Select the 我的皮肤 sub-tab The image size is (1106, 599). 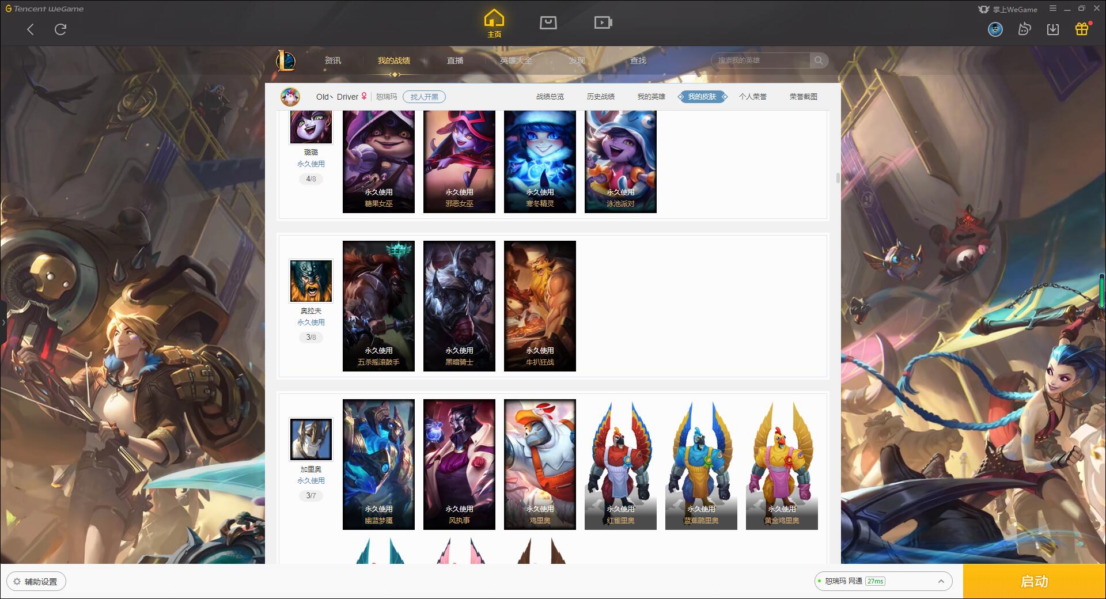[x=702, y=97]
